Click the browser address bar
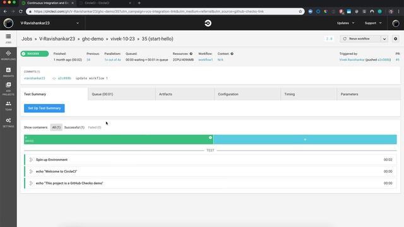This screenshot has width=404, height=227. pyautogui.click(x=165, y=11)
